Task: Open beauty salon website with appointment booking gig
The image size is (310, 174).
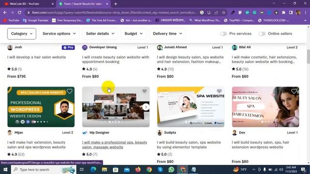Action: tap(116, 59)
